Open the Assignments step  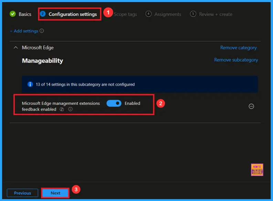(x=163, y=14)
